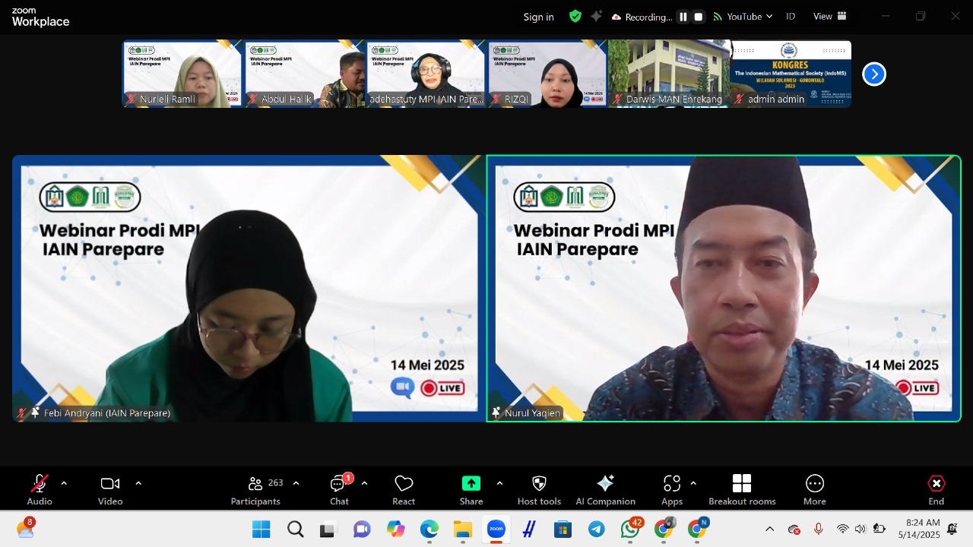The height and width of the screenshot is (547, 973).
Task: Pause the recording
Action: pyautogui.click(x=683, y=17)
